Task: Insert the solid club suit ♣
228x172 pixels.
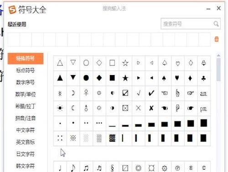Action: click(203, 78)
